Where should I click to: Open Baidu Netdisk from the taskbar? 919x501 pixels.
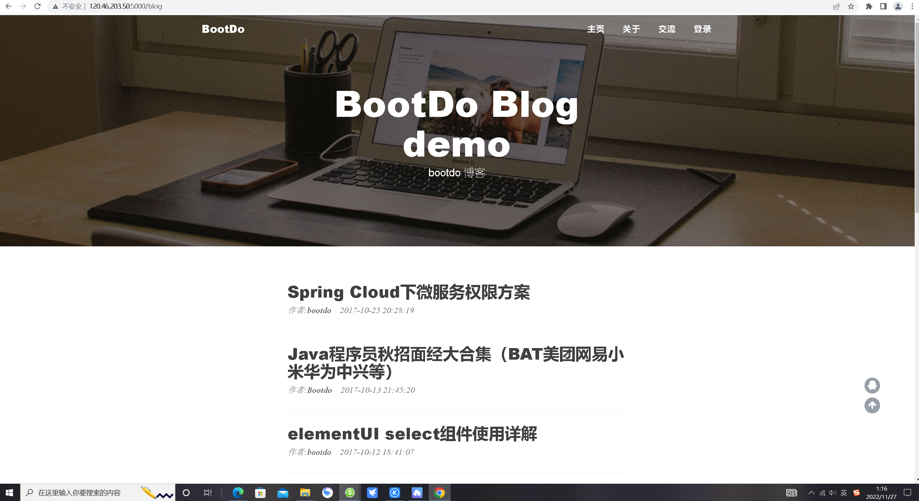pyautogui.click(x=417, y=492)
